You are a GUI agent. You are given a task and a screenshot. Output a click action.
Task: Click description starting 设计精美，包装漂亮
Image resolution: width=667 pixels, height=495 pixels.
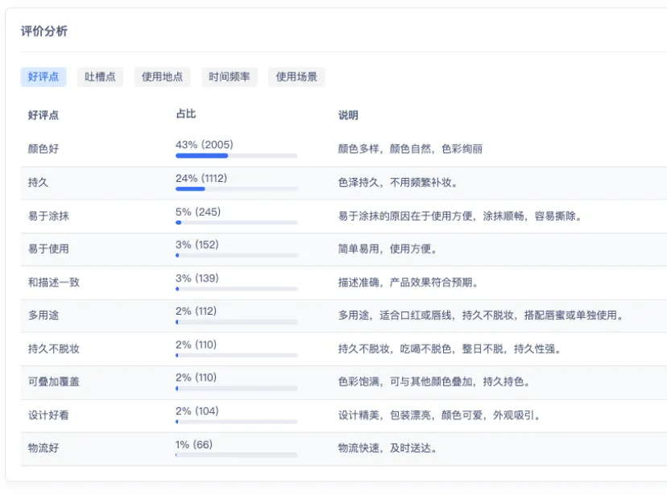(x=439, y=415)
